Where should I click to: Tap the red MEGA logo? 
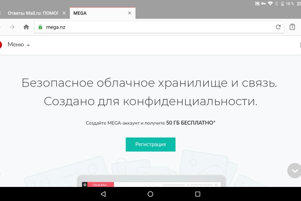(1, 45)
